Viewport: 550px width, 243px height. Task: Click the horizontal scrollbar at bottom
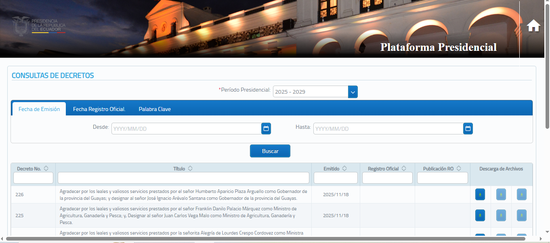(x=265, y=239)
